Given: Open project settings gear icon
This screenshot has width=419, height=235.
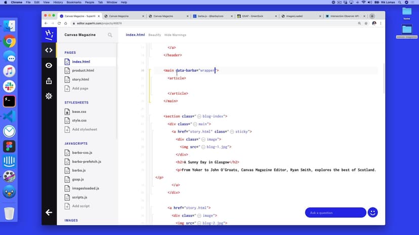Looking at the screenshot, I should click(x=49, y=96).
